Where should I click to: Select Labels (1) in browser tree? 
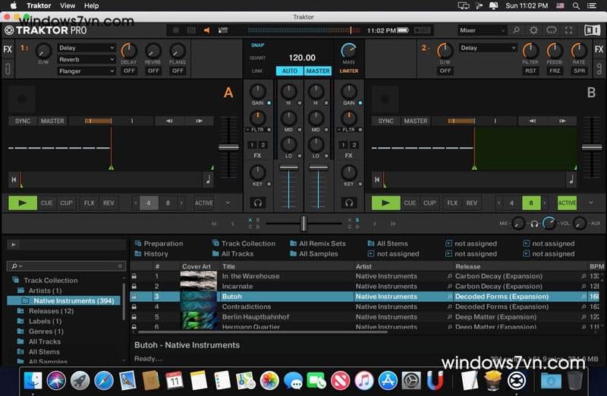[x=45, y=322]
